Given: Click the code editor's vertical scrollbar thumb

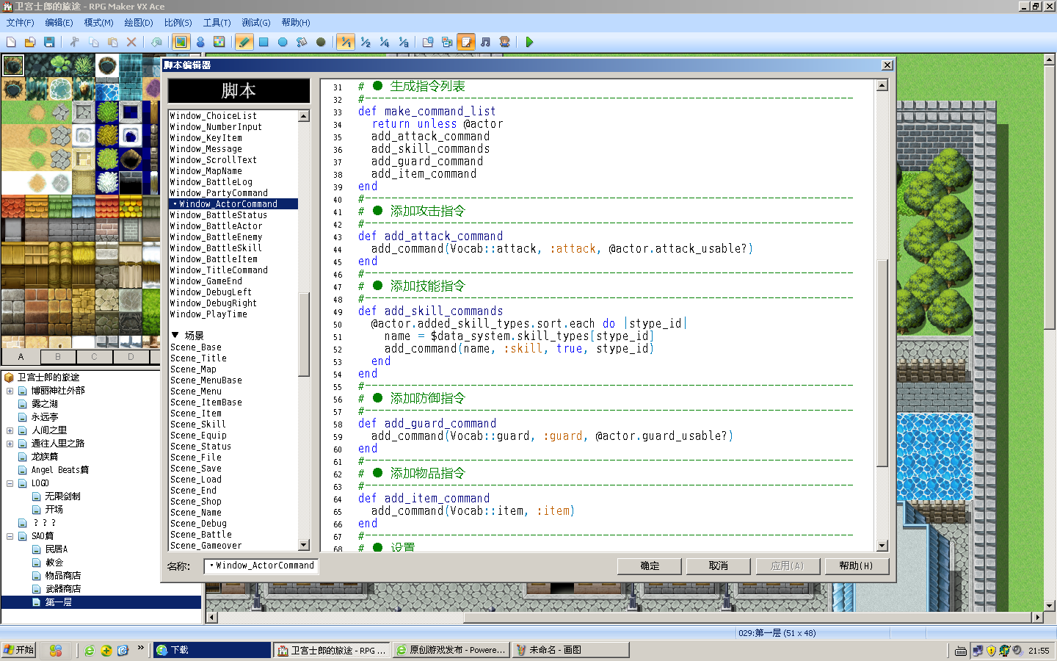Looking at the screenshot, I should [x=882, y=363].
